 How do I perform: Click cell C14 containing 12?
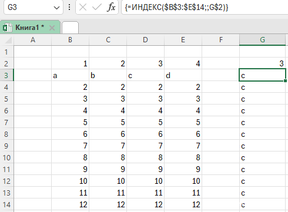[x=108, y=204]
